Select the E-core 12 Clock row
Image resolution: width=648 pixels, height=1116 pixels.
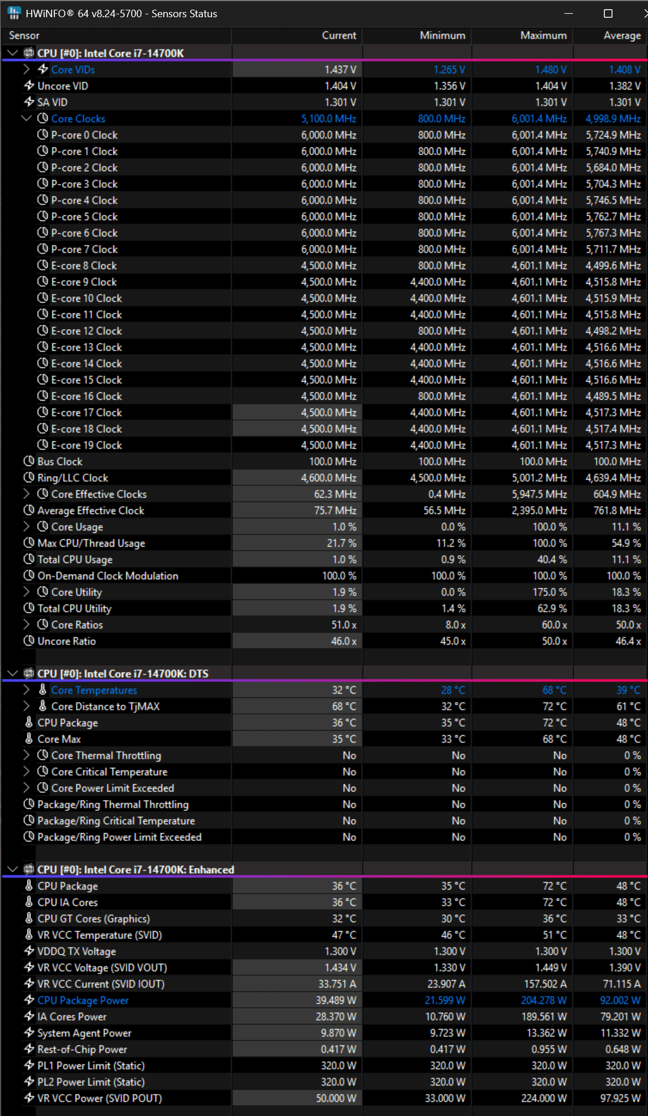tap(324, 331)
